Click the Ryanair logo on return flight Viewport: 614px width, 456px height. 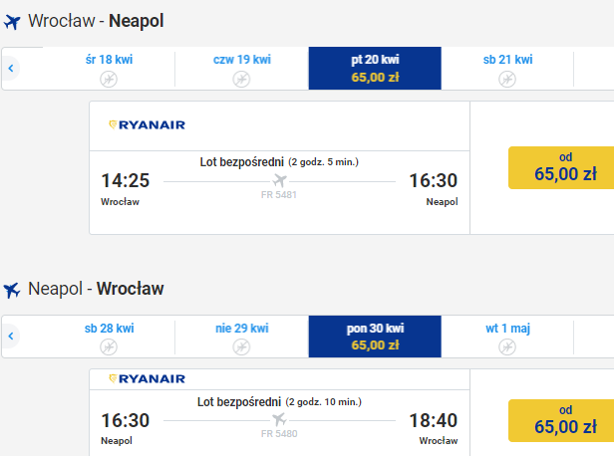147,378
